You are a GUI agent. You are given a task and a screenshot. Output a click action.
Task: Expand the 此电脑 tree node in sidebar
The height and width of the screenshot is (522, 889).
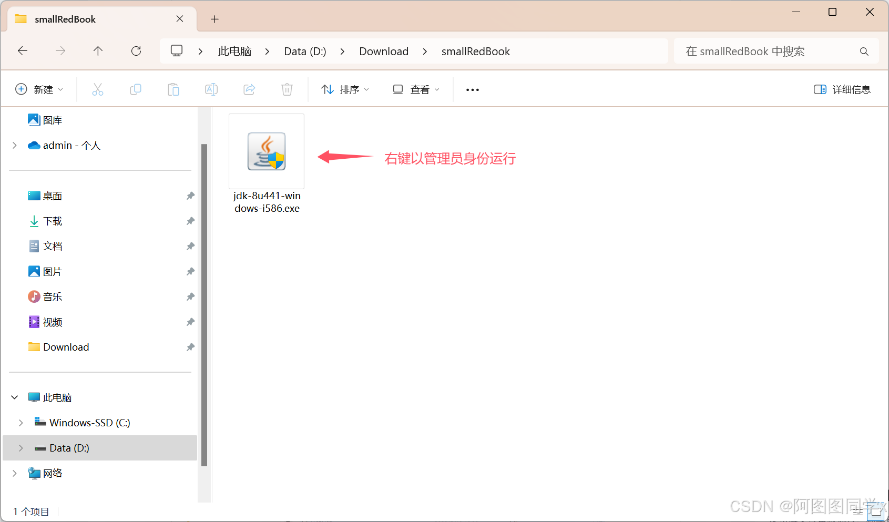pos(14,397)
